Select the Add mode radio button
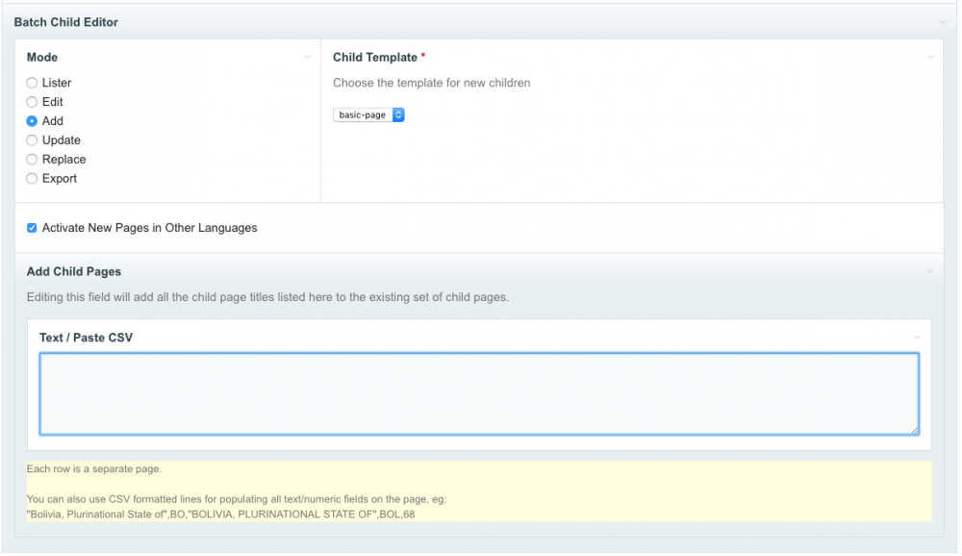 pos(32,121)
